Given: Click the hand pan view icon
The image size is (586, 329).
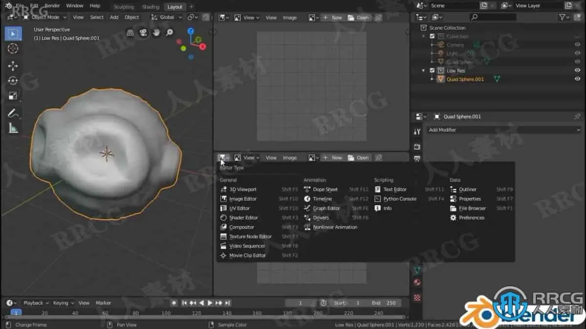Looking at the screenshot, I should pyautogui.click(x=156, y=33).
